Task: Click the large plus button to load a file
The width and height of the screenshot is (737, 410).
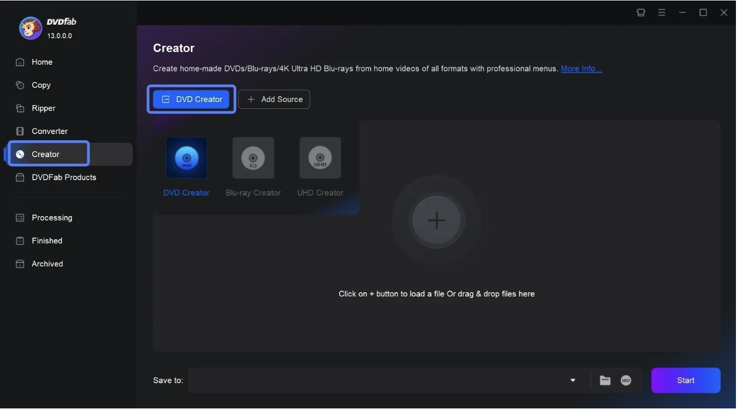Action: coord(436,220)
